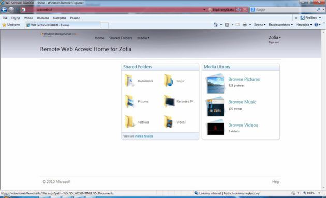Open the Plik menu
326x198 pixels.
(x=5, y=18)
